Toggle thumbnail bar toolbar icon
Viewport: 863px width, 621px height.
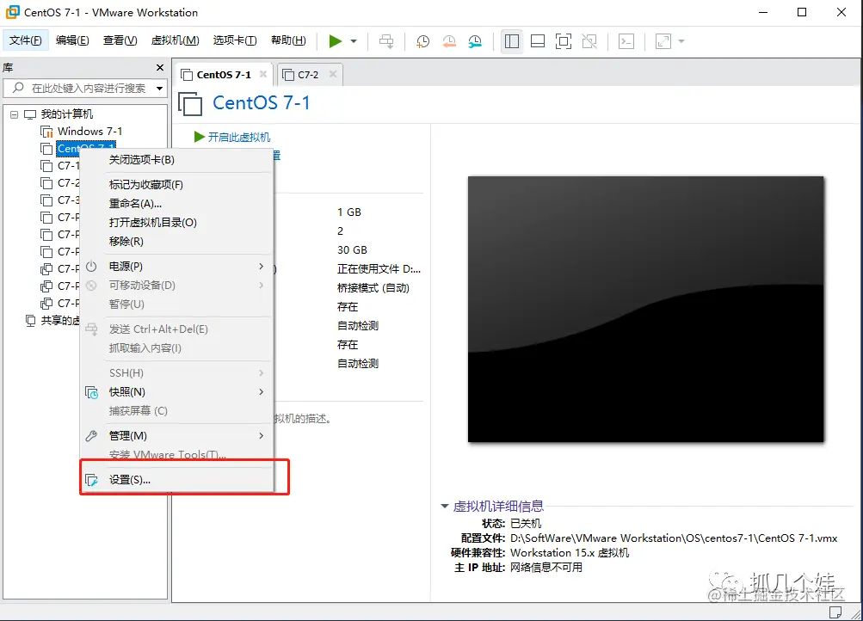tap(538, 41)
